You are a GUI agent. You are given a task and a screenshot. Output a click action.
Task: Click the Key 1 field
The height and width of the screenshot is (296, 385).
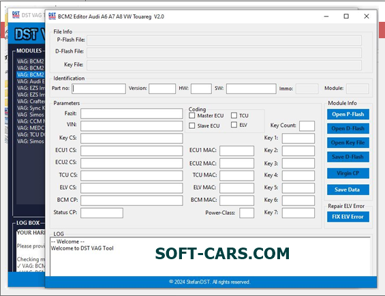point(298,138)
